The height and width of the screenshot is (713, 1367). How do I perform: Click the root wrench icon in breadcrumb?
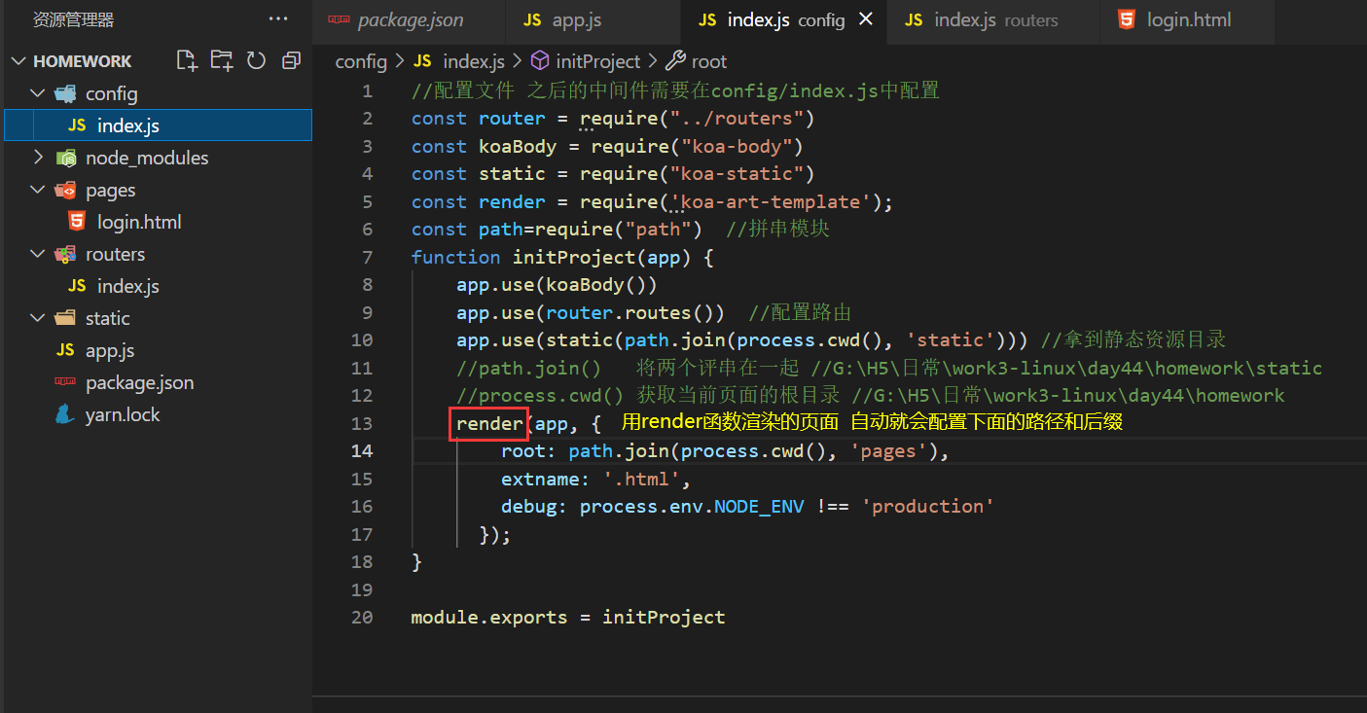pyautogui.click(x=675, y=61)
